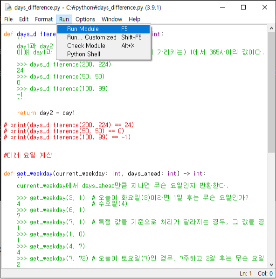
Task: Minimize the IDLE editor window
Action: 222,7
